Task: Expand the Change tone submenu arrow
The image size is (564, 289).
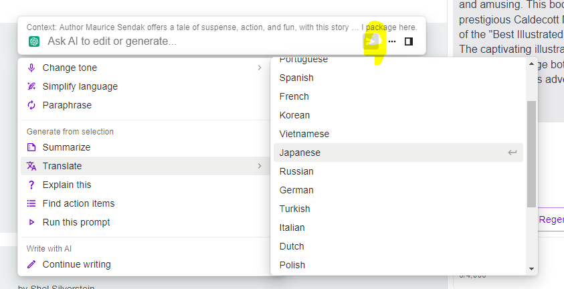Action: [260, 68]
